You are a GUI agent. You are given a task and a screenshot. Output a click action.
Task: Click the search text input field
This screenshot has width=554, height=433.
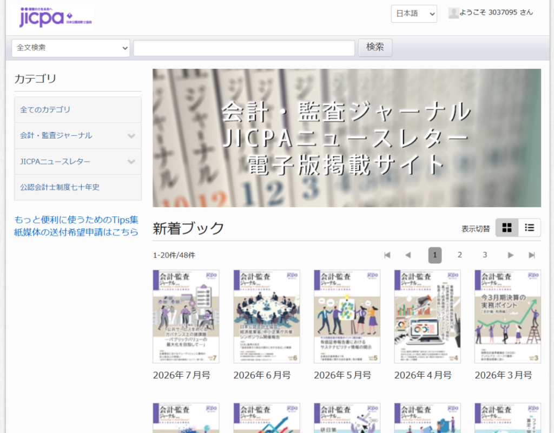[x=244, y=48]
